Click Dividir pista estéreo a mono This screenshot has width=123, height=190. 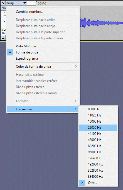coord(43,93)
